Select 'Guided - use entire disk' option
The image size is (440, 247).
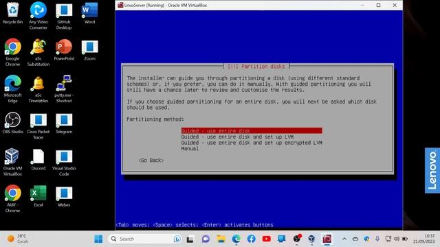252,131
